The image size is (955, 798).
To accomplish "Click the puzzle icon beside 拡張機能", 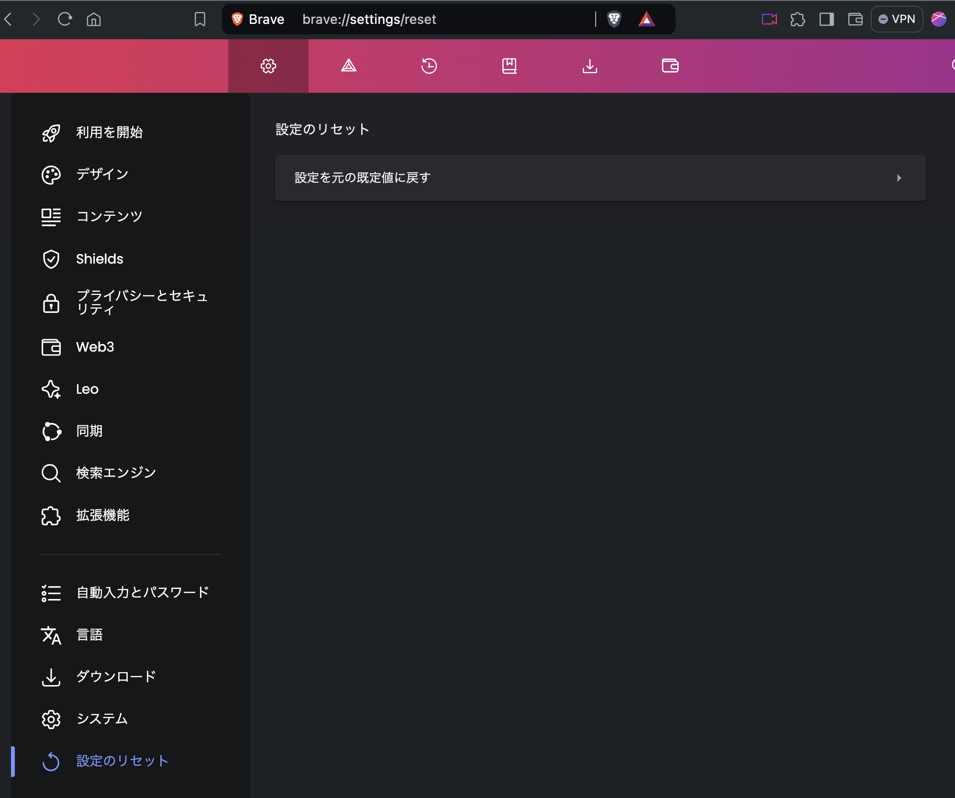I will coord(51,516).
